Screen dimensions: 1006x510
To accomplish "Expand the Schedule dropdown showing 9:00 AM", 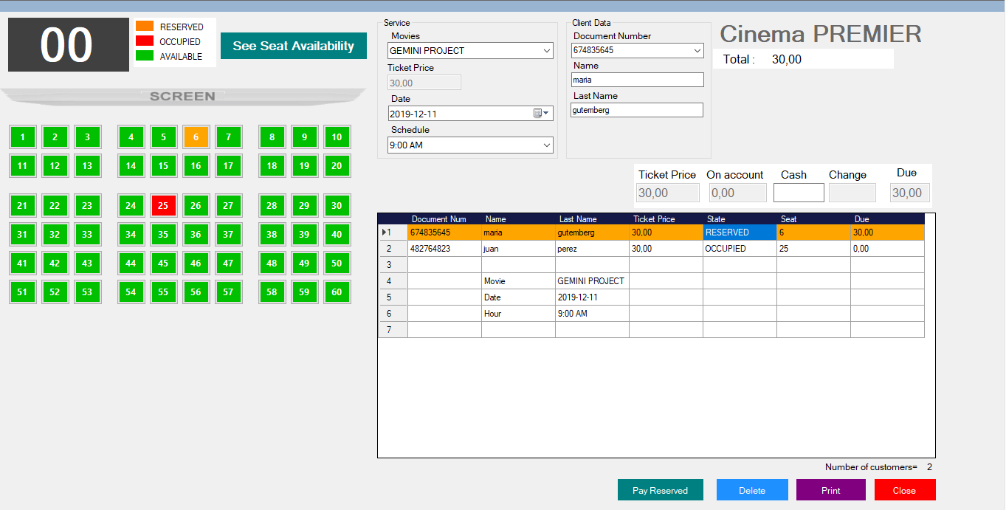I will tap(546, 145).
